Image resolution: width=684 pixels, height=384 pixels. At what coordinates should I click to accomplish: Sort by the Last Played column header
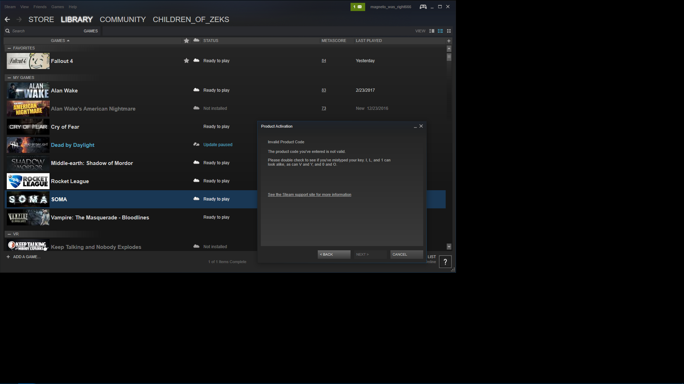pyautogui.click(x=369, y=41)
